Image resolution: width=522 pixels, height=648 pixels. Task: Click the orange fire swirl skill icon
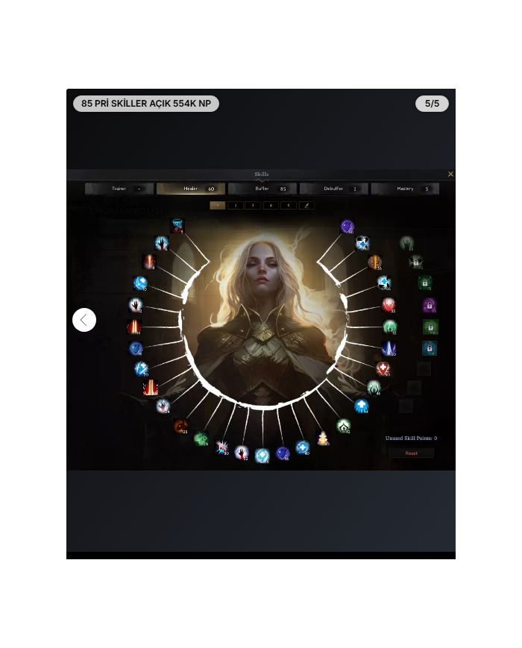180,427
